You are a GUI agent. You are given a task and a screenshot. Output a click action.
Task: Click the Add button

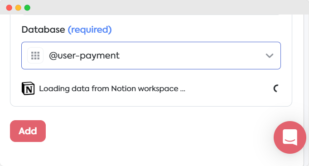pyautogui.click(x=28, y=131)
